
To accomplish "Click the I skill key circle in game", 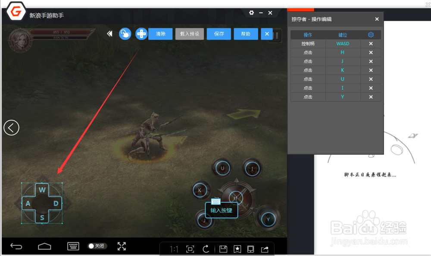I will click(252, 169).
